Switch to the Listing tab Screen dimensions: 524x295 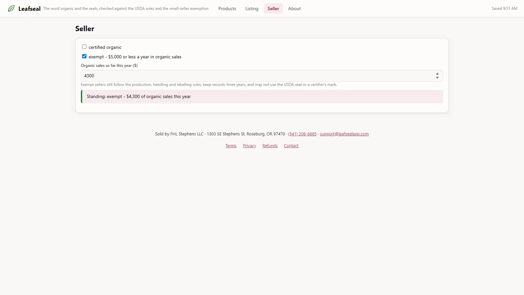coord(252,9)
